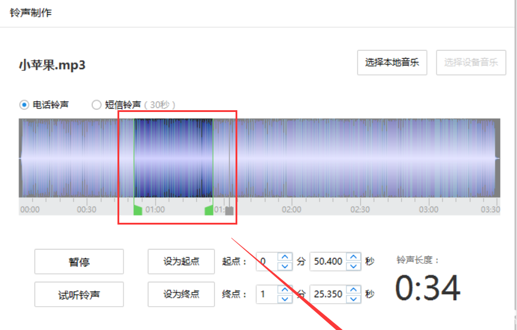
Task: Click the 暂停 pause button
Action: point(79,261)
